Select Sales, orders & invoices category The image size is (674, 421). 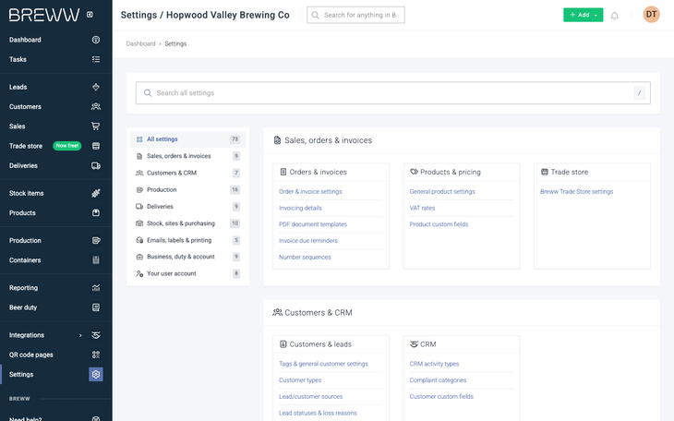tap(187, 156)
